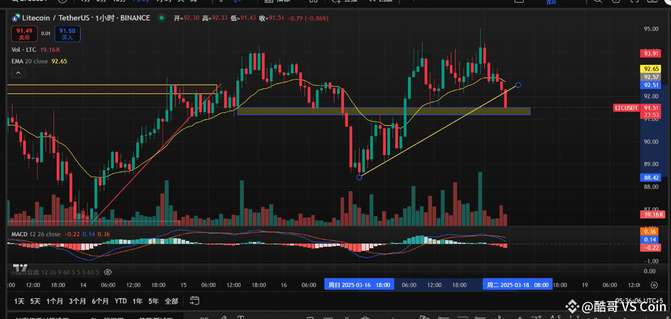The width and height of the screenshot is (671, 319).
Task: Click the yellow support zone rectangle
Action: coord(384,111)
